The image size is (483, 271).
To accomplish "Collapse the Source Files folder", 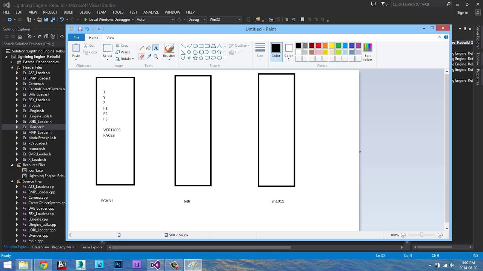I will pos(12,181).
